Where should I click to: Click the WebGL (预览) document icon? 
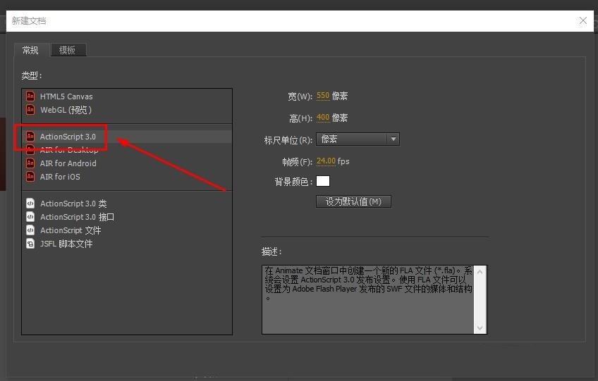coord(30,110)
